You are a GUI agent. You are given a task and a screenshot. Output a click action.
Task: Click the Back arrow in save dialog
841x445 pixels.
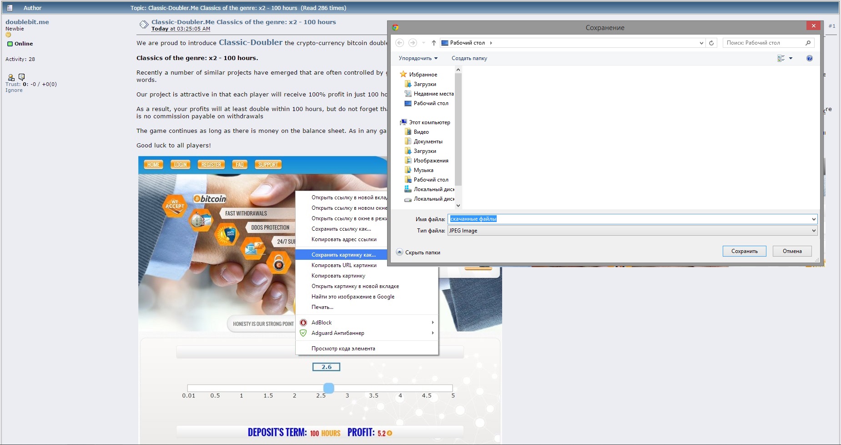coord(399,43)
